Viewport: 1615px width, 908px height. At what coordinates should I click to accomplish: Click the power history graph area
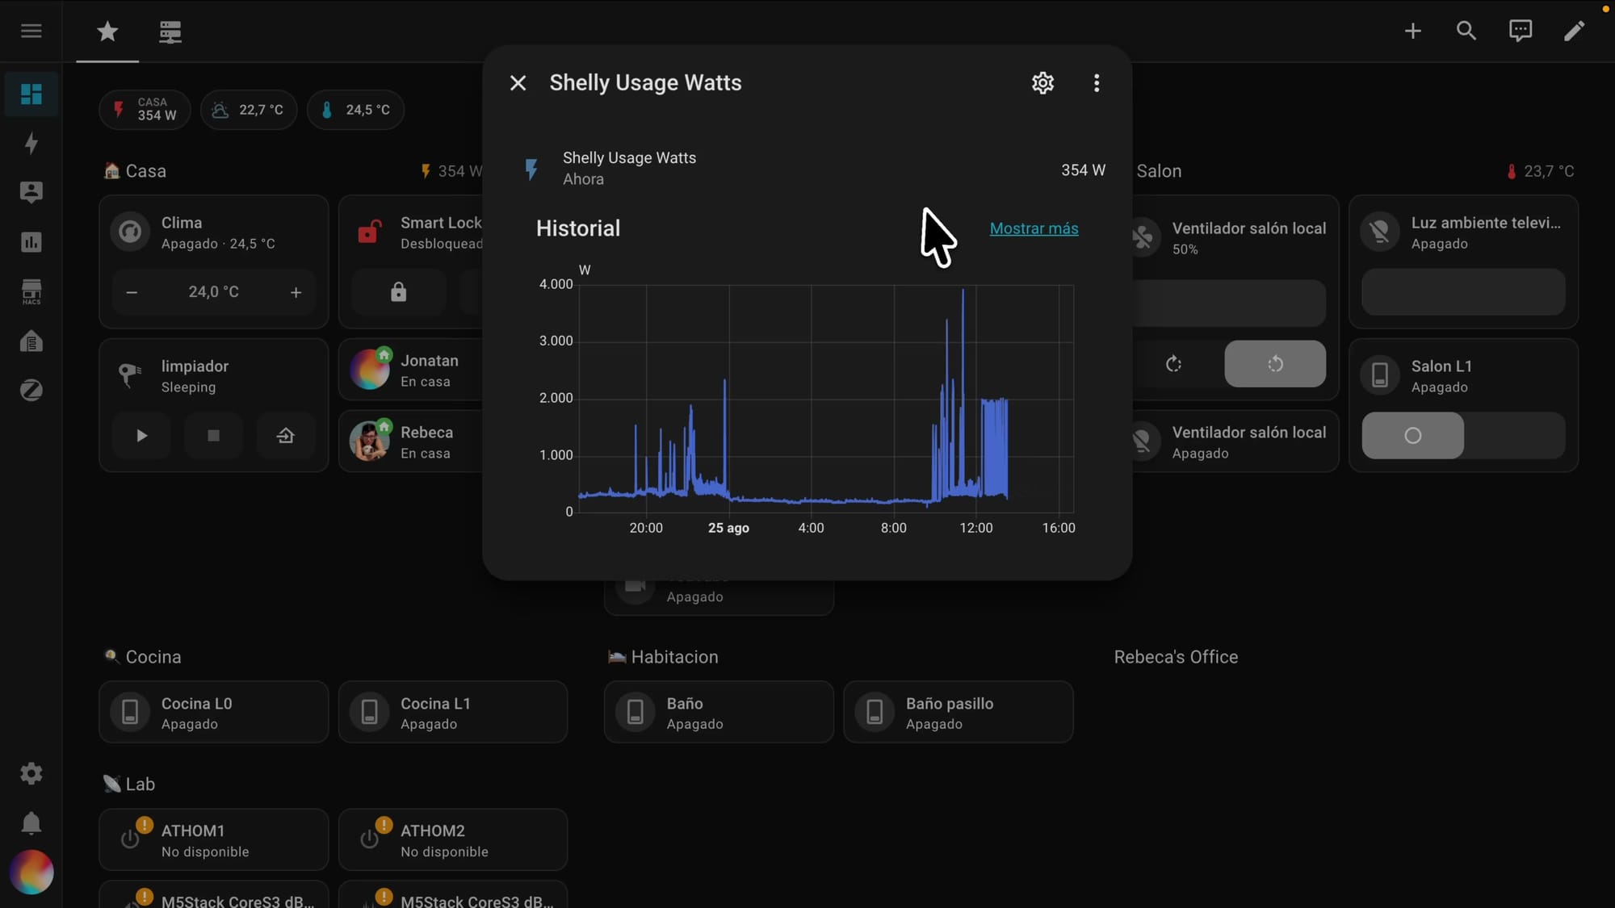coord(826,398)
